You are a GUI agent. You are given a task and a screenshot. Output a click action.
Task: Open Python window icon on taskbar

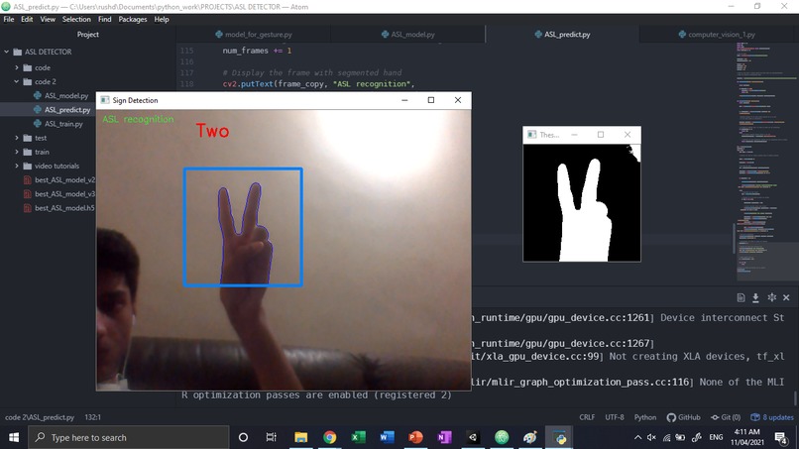point(559,438)
